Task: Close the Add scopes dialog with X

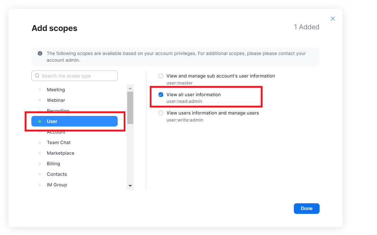Action: tap(333, 19)
